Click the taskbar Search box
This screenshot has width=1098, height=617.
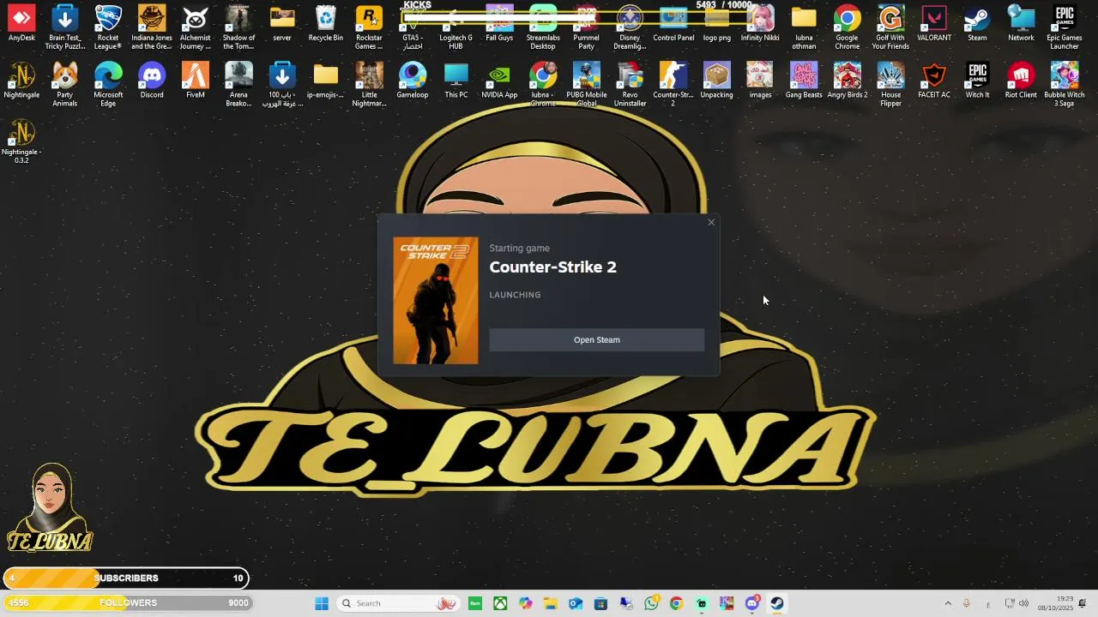tap(399, 603)
